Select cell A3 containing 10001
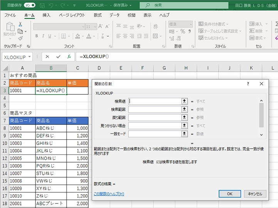278x208 pixels. (x=22, y=91)
